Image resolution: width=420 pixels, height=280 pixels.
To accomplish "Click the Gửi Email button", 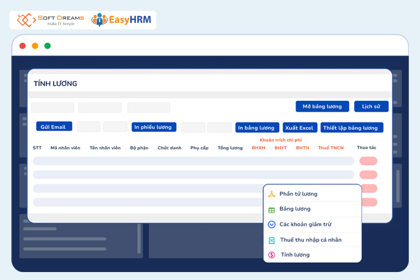I will (54, 126).
